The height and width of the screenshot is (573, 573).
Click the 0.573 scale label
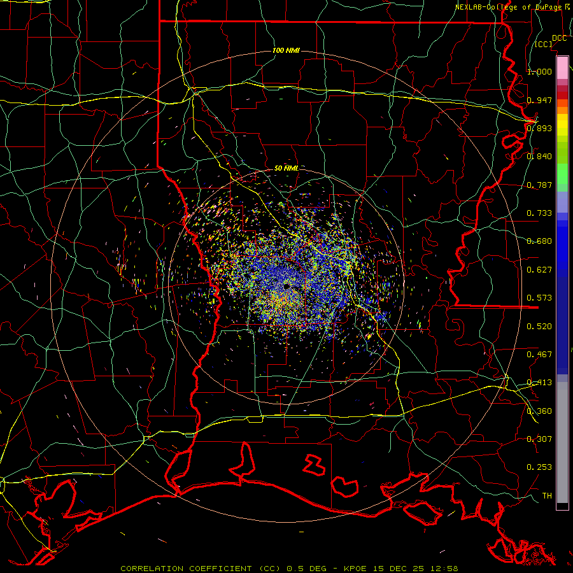pos(539,298)
